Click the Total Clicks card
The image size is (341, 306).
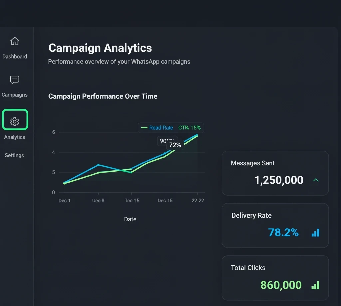pyautogui.click(x=275, y=278)
